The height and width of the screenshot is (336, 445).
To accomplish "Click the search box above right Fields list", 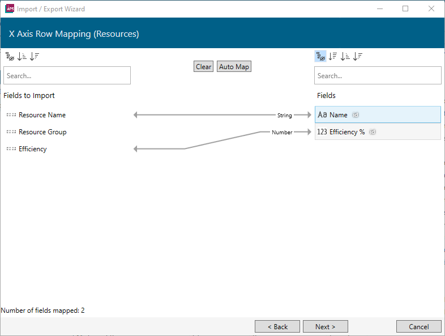I will tap(378, 75).
